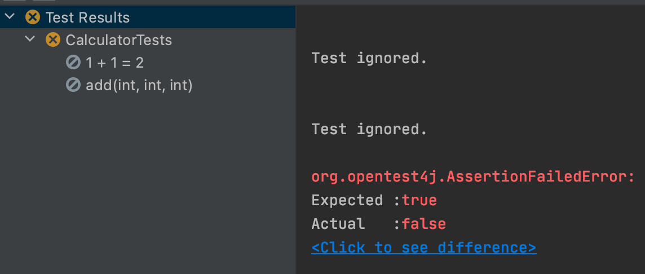Click the divider between test tree and console
The image size is (645, 274).
296,140
